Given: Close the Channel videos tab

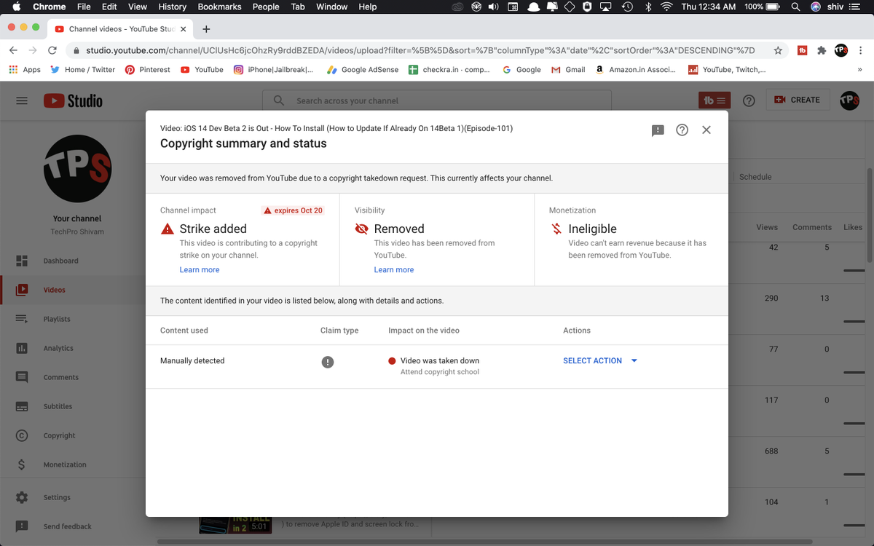Looking at the screenshot, I should tap(183, 29).
